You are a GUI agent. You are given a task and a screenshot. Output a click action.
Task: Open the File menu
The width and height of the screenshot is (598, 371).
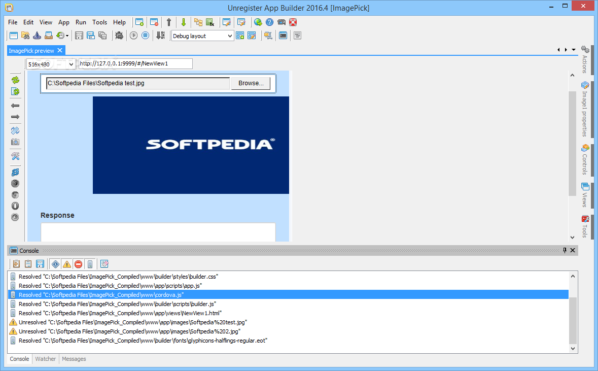click(13, 22)
